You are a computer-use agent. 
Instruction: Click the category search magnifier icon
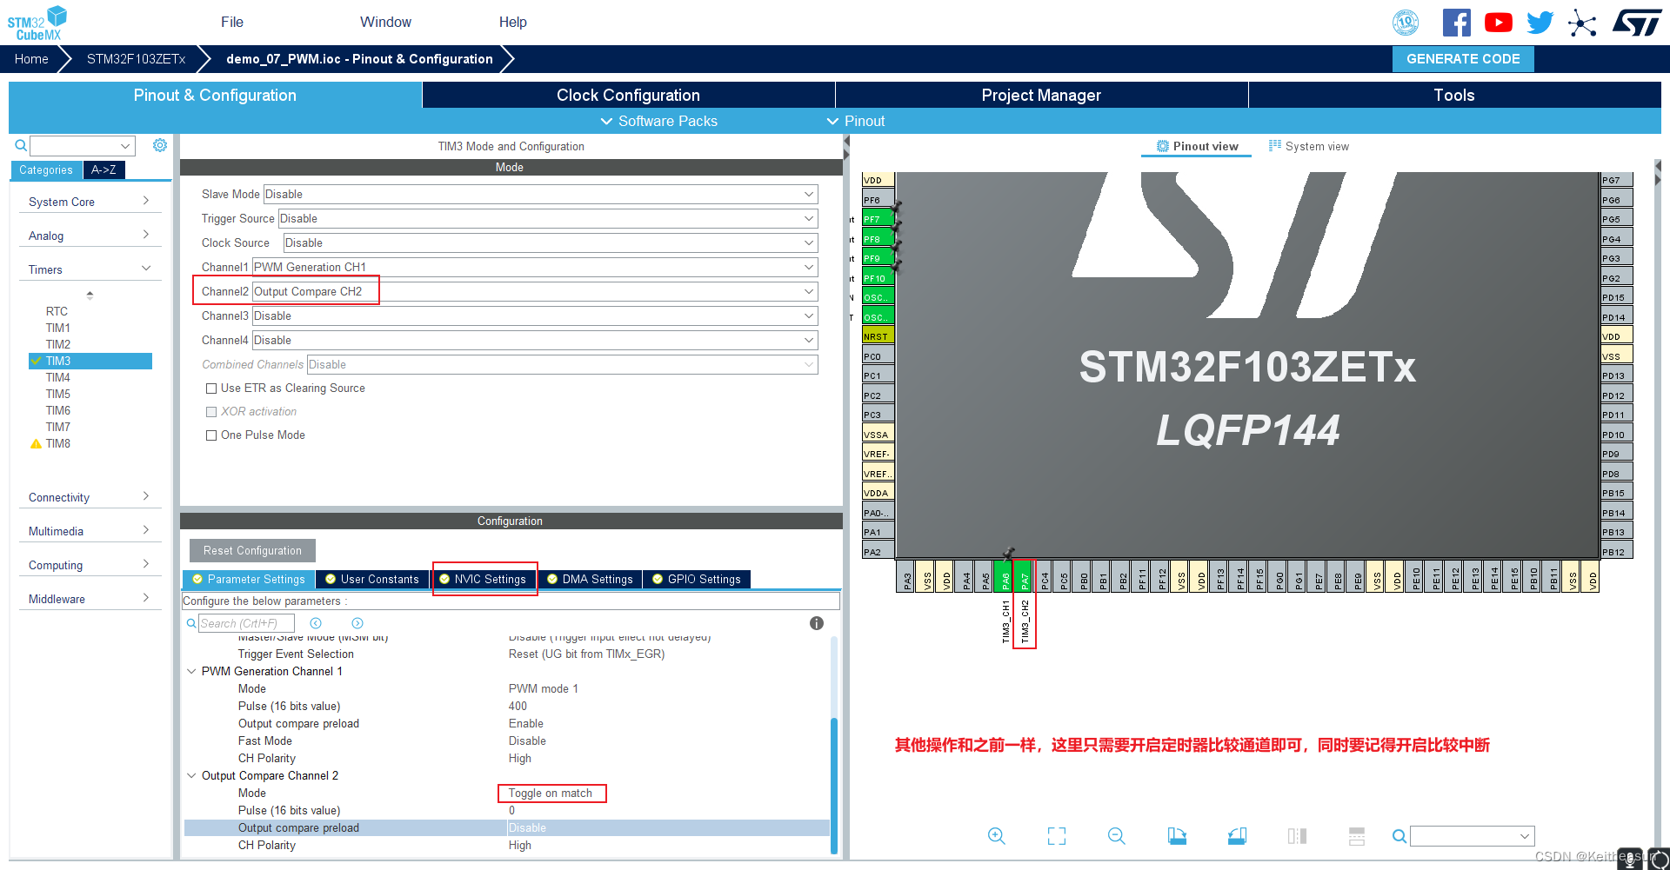[21, 145]
